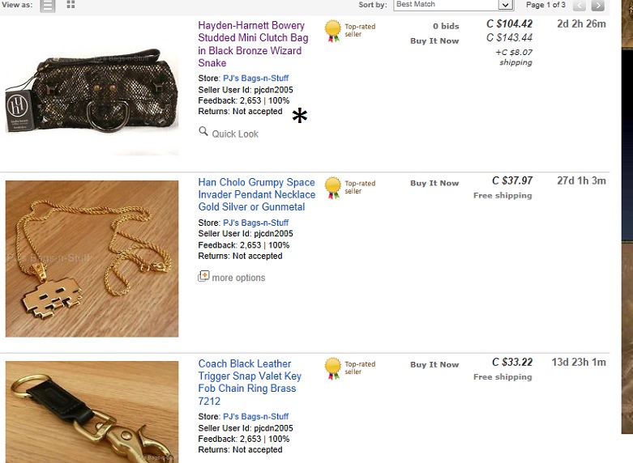633x463 pixels.
Task: Switch to gallery grid view
Action: coord(71,5)
